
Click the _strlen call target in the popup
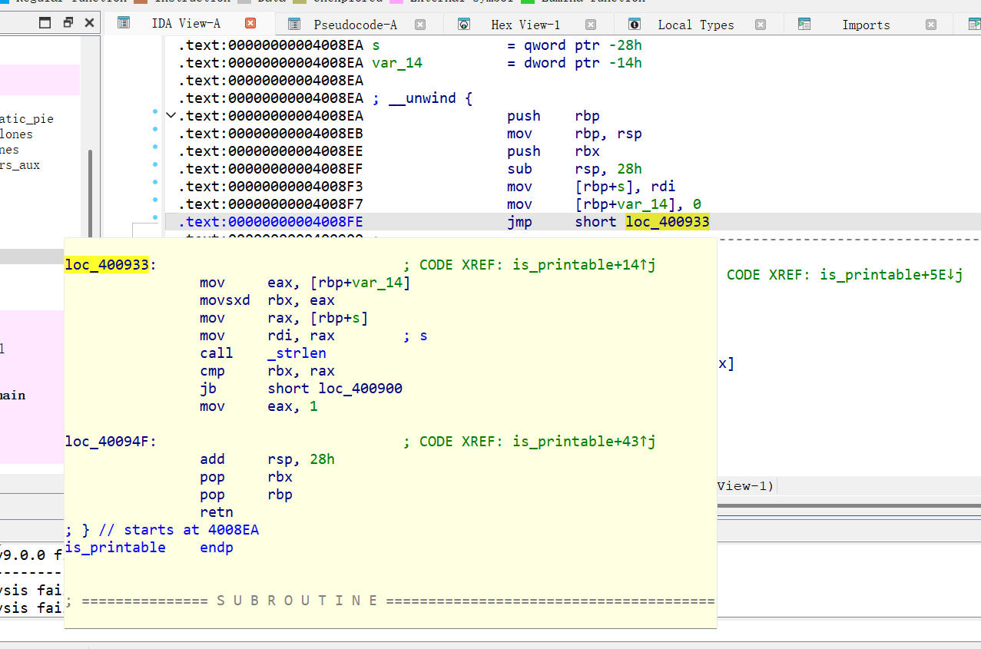(x=297, y=353)
